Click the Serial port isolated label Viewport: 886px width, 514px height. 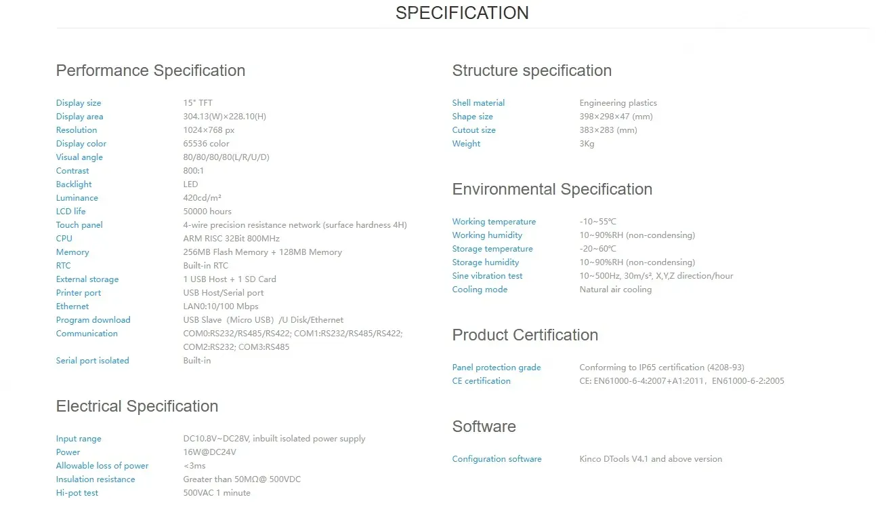click(92, 361)
